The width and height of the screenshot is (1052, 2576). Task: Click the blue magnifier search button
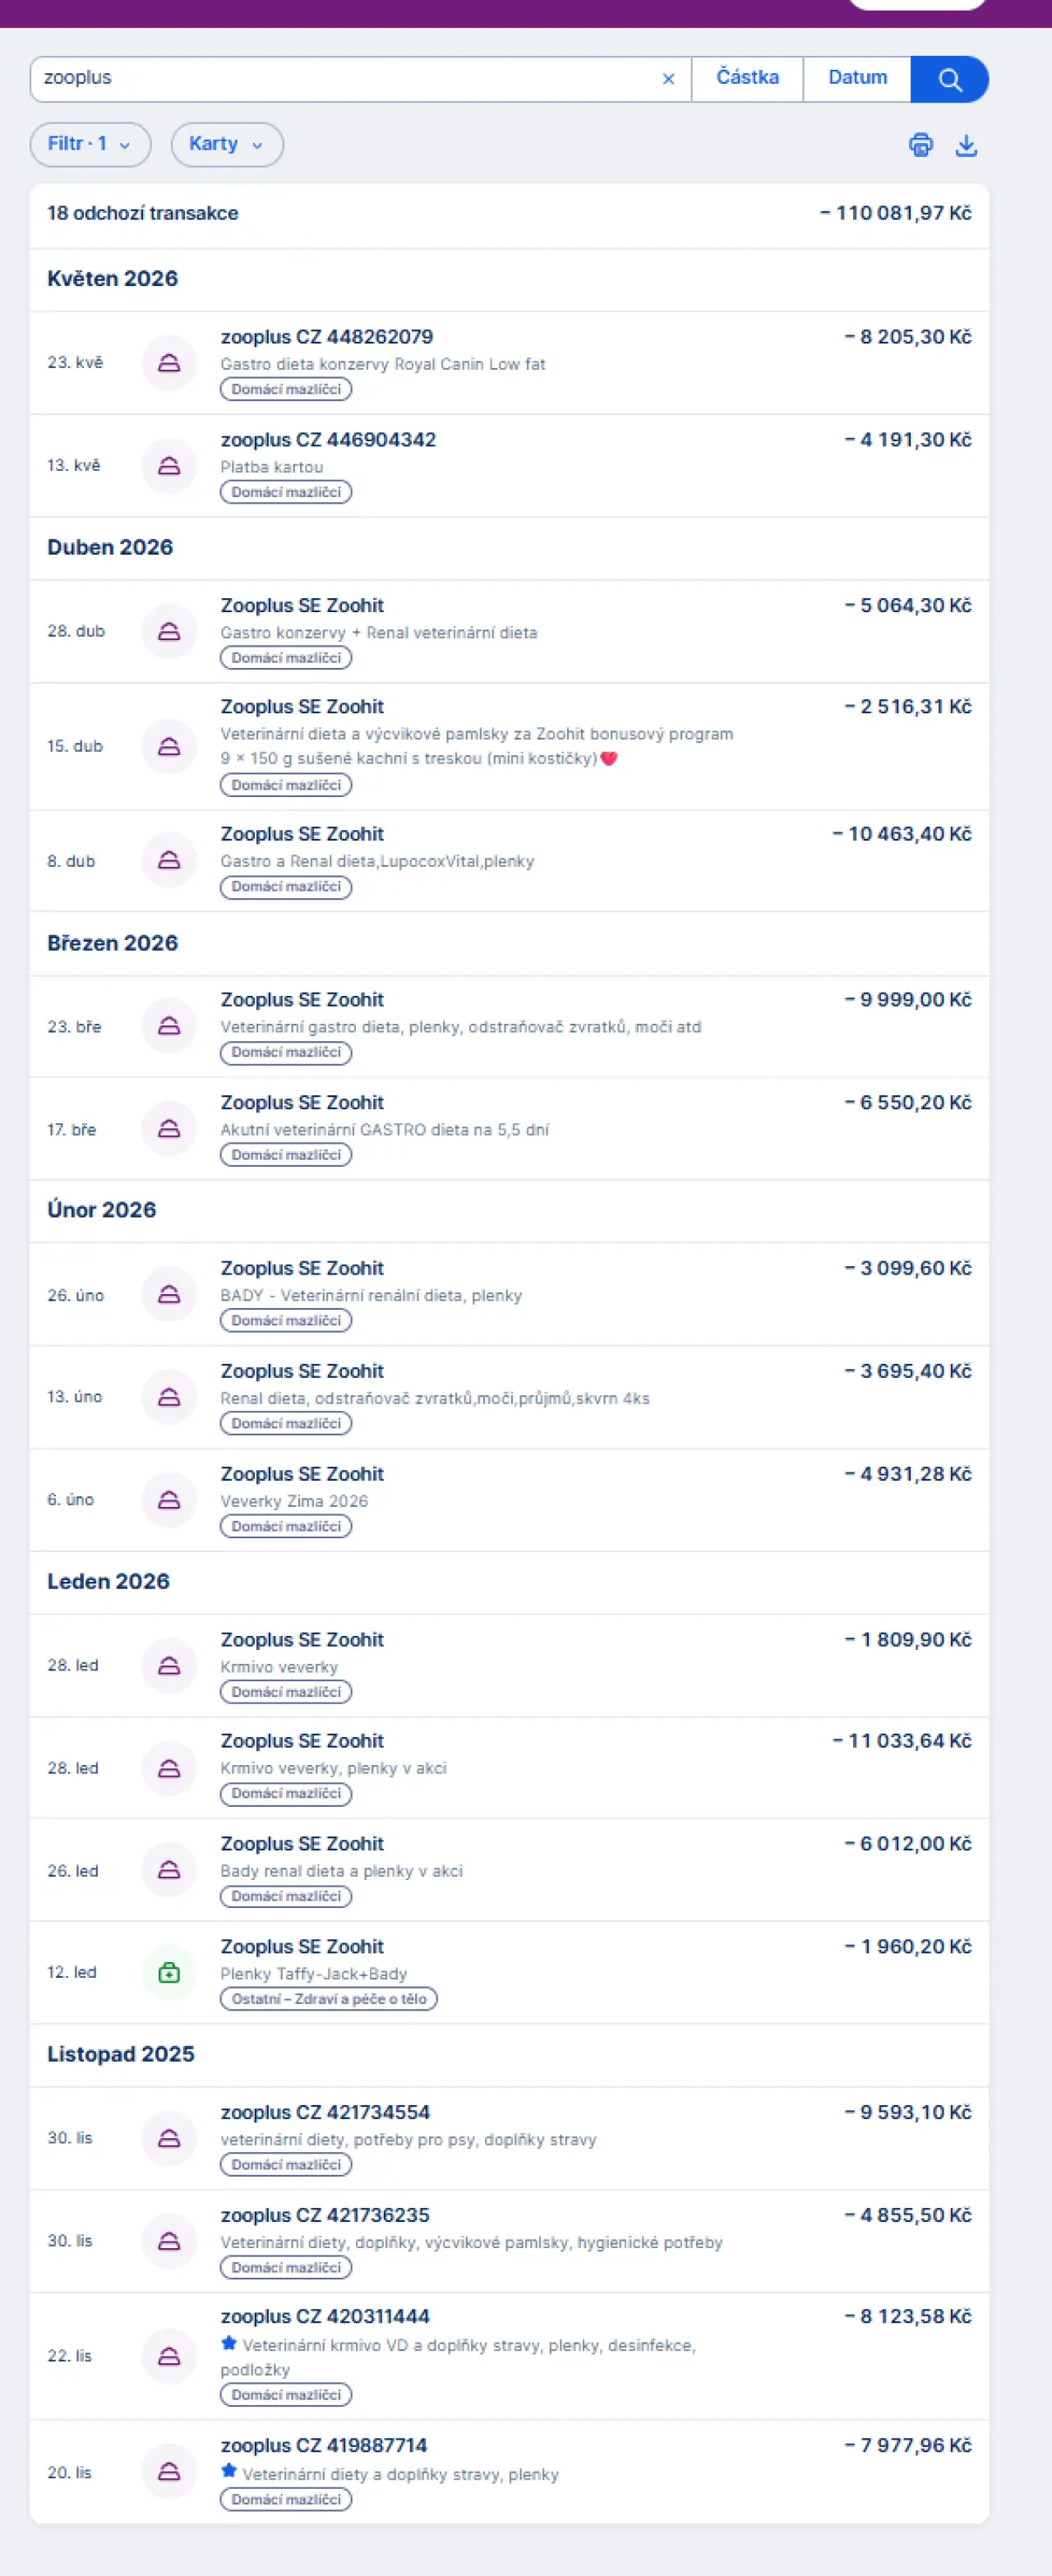(949, 79)
